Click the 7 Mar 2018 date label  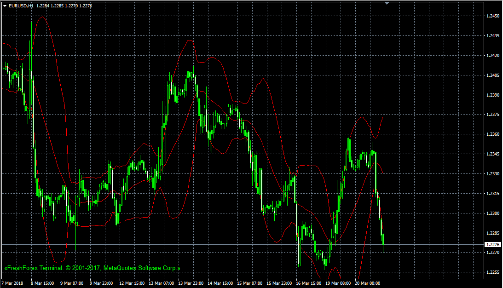coord(12,283)
